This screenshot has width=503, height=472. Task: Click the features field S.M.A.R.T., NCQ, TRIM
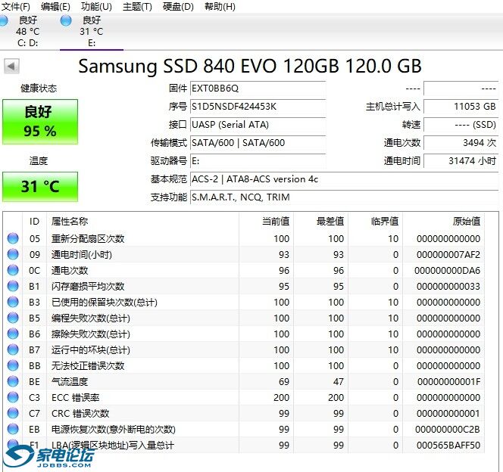point(344,197)
